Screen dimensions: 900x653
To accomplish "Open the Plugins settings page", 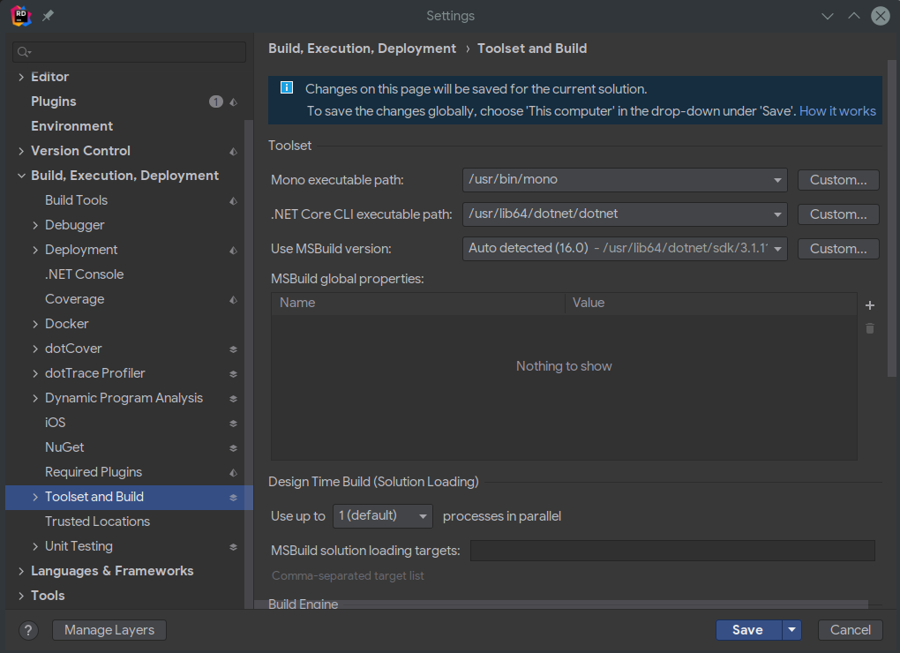I will [54, 101].
